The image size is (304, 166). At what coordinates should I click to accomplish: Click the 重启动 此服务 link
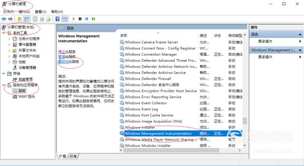tap(63, 62)
